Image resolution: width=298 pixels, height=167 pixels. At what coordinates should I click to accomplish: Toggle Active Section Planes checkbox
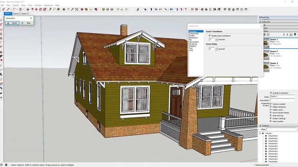click(x=271, y=112)
